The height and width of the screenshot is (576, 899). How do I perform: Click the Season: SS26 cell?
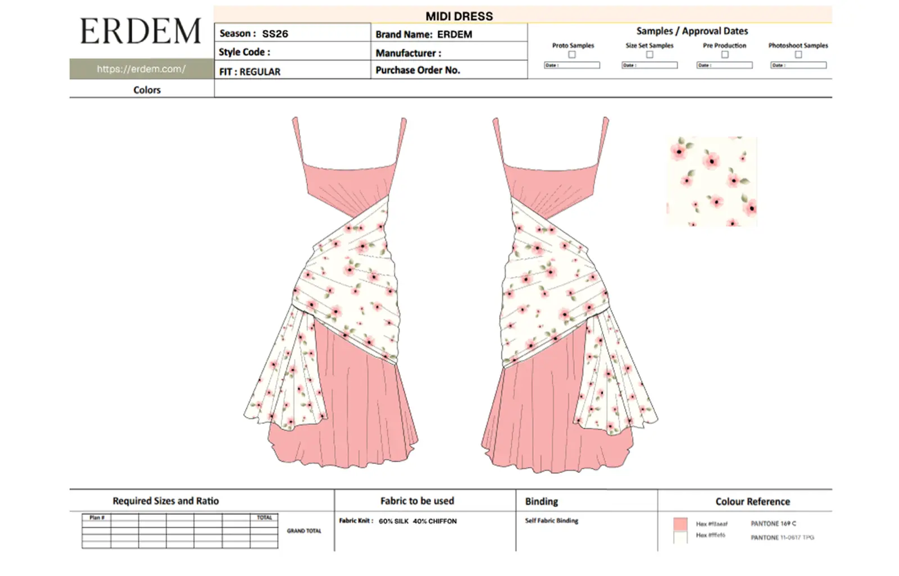click(292, 33)
